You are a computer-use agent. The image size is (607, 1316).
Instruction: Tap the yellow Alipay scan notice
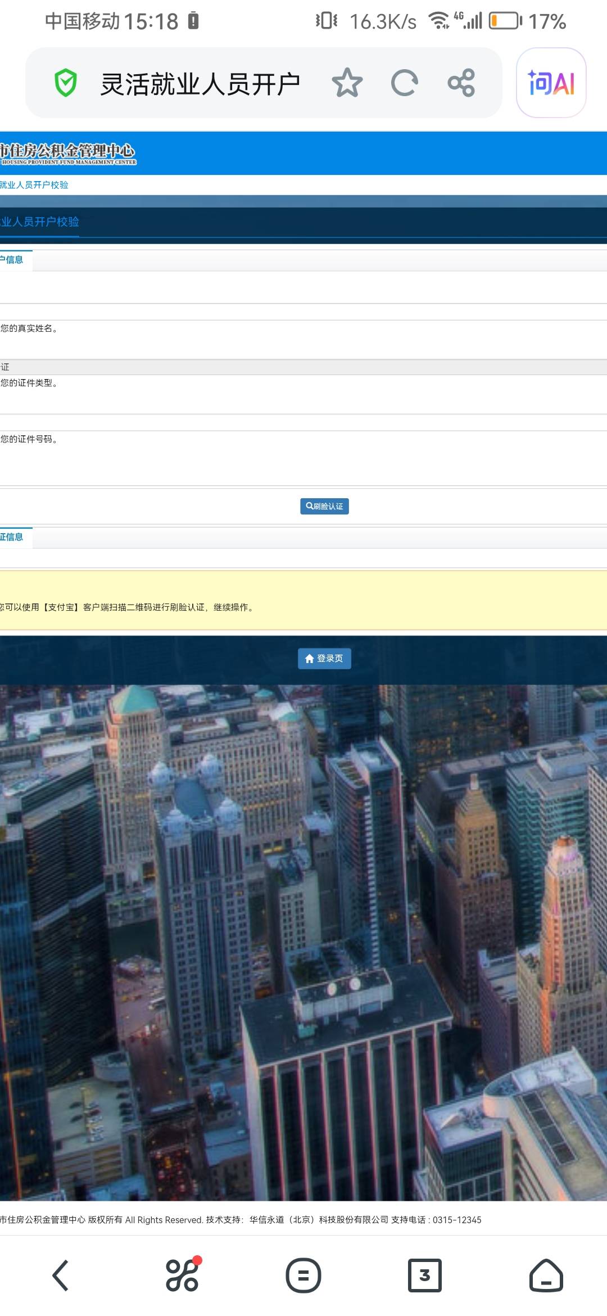(303, 601)
